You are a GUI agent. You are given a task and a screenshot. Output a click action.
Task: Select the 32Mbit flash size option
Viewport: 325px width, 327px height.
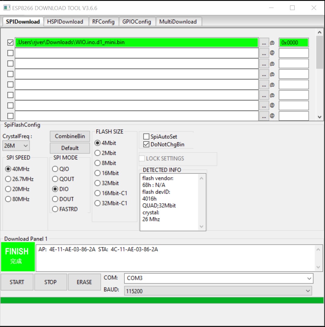(98, 183)
